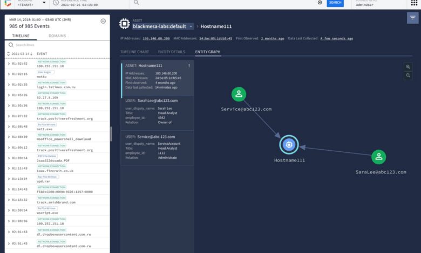Click the EVENT column header
Screen dimensions: 421x253
point(42,54)
